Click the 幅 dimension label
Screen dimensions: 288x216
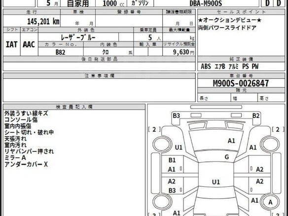tap(235, 99)
